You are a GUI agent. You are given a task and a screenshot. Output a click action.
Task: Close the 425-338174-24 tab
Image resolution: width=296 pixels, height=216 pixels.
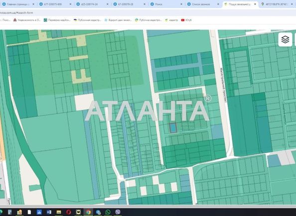(108, 4)
